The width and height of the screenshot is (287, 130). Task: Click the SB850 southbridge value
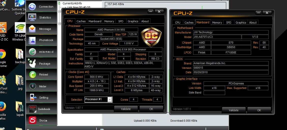(231, 47)
